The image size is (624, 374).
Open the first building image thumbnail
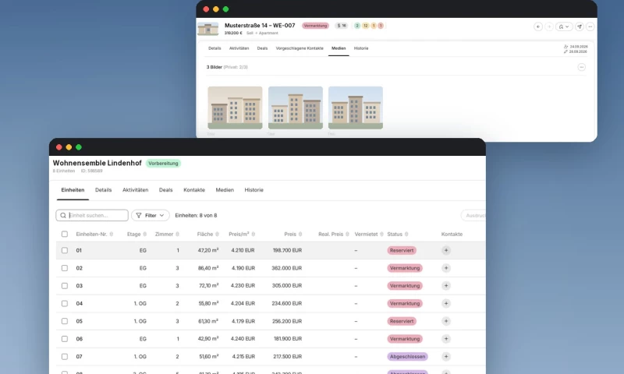(x=235, y=108)
